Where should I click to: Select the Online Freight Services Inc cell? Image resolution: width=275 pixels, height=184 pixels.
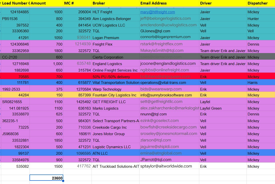tap(115, 70)
